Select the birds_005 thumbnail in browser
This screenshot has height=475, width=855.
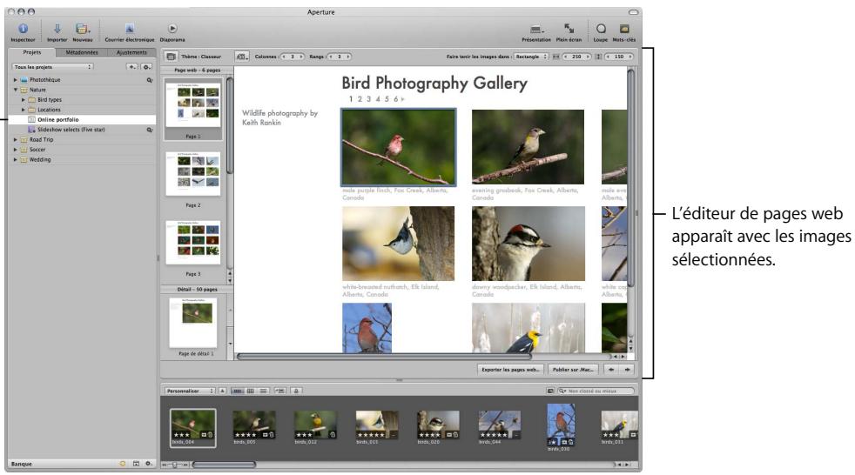pyautogui.click(x=254, y=425)
